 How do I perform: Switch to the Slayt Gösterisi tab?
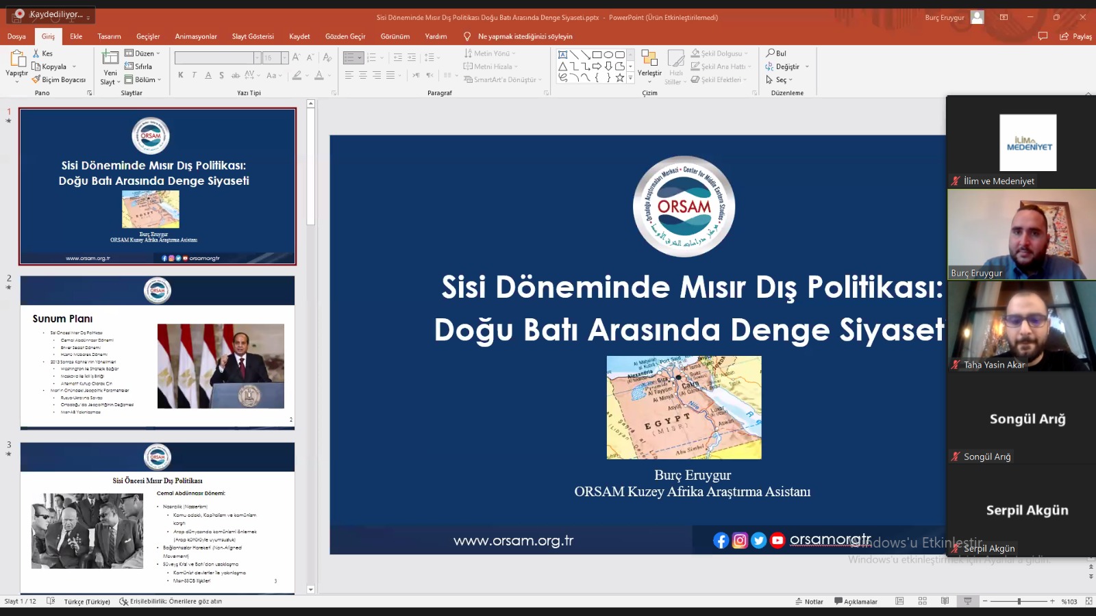pyautogui.click(x=253, y=36)
